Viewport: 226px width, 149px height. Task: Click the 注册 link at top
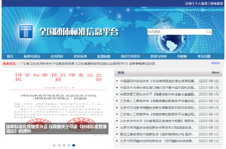[x=189, y=3]
